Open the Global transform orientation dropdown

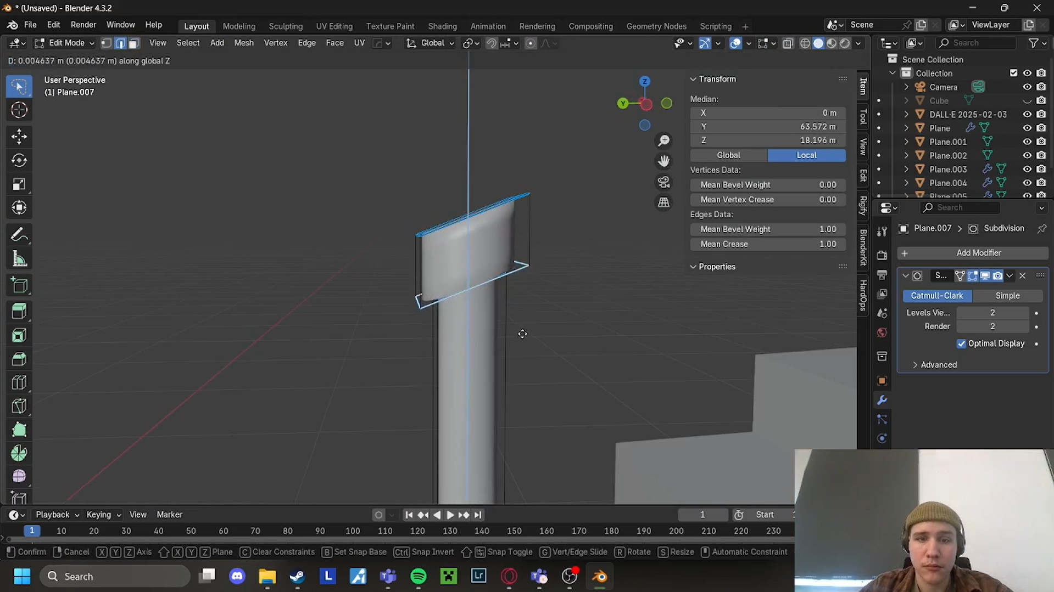point(432,43)
